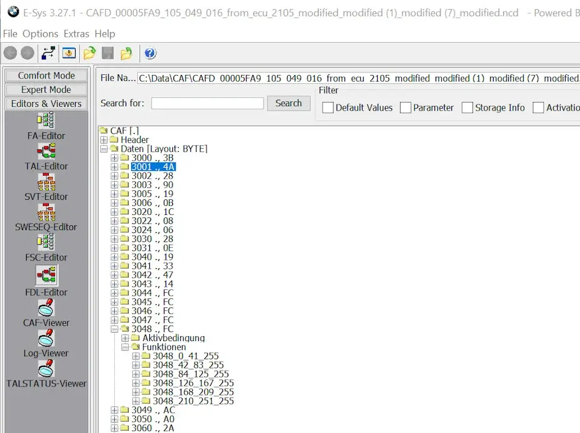Expand the 3003 ., 90 node
The height and width of the screenshot is (433, 580).
coord(115,185)
